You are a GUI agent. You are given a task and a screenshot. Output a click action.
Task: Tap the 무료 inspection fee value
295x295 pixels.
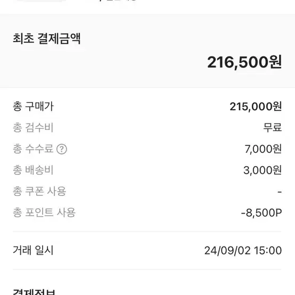(272, 128)
